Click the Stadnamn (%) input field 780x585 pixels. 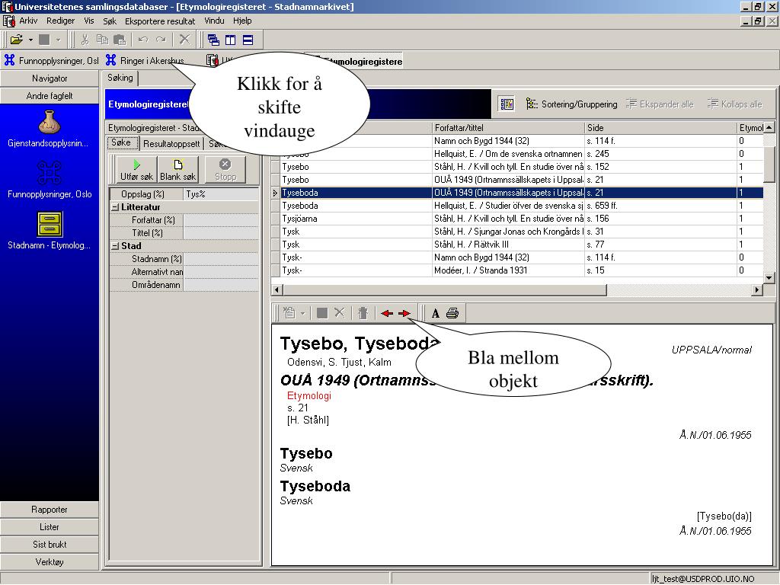(x=221, y=259)
